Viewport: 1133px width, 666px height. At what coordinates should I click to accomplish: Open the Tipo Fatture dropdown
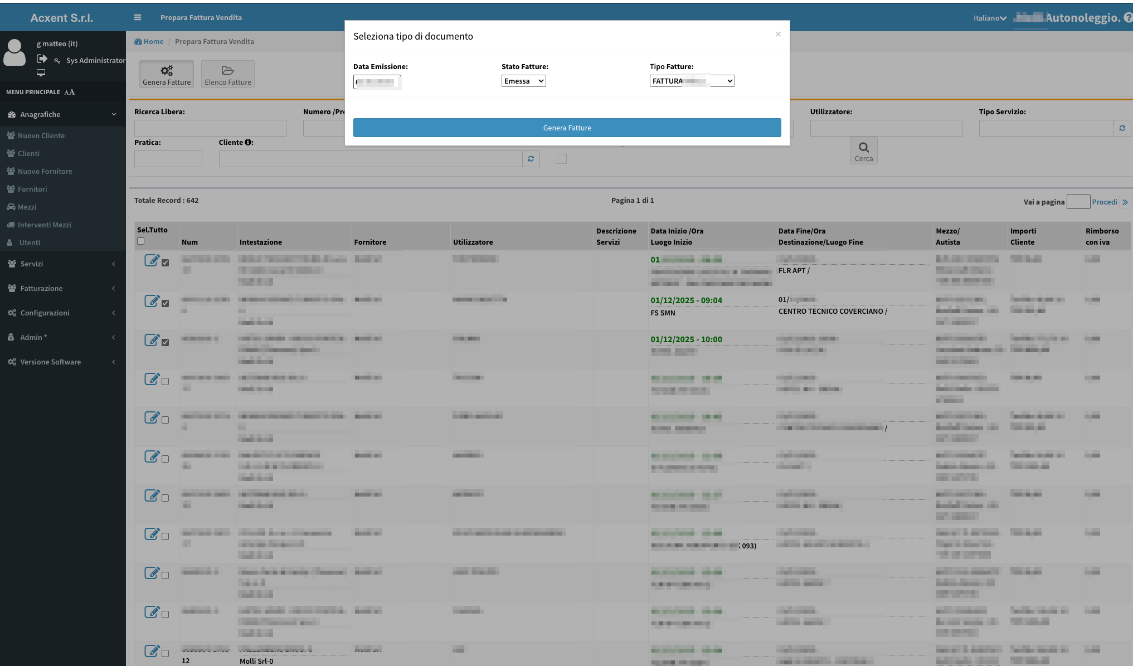[x=692, y=81]
